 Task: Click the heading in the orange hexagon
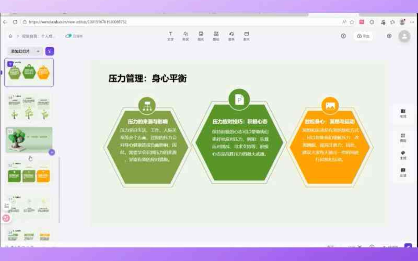[x=330, y=122]
